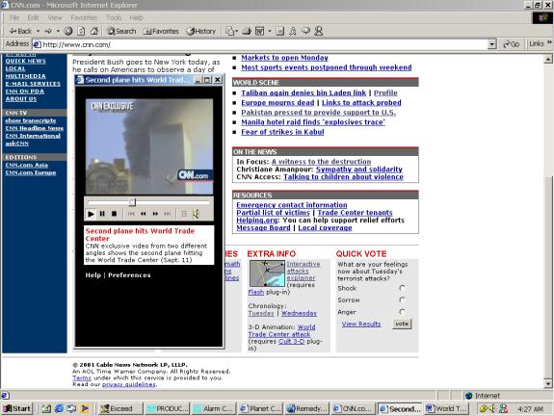Click the Windows Start button
The image size is (554, 416).
[x=17, y=408]
